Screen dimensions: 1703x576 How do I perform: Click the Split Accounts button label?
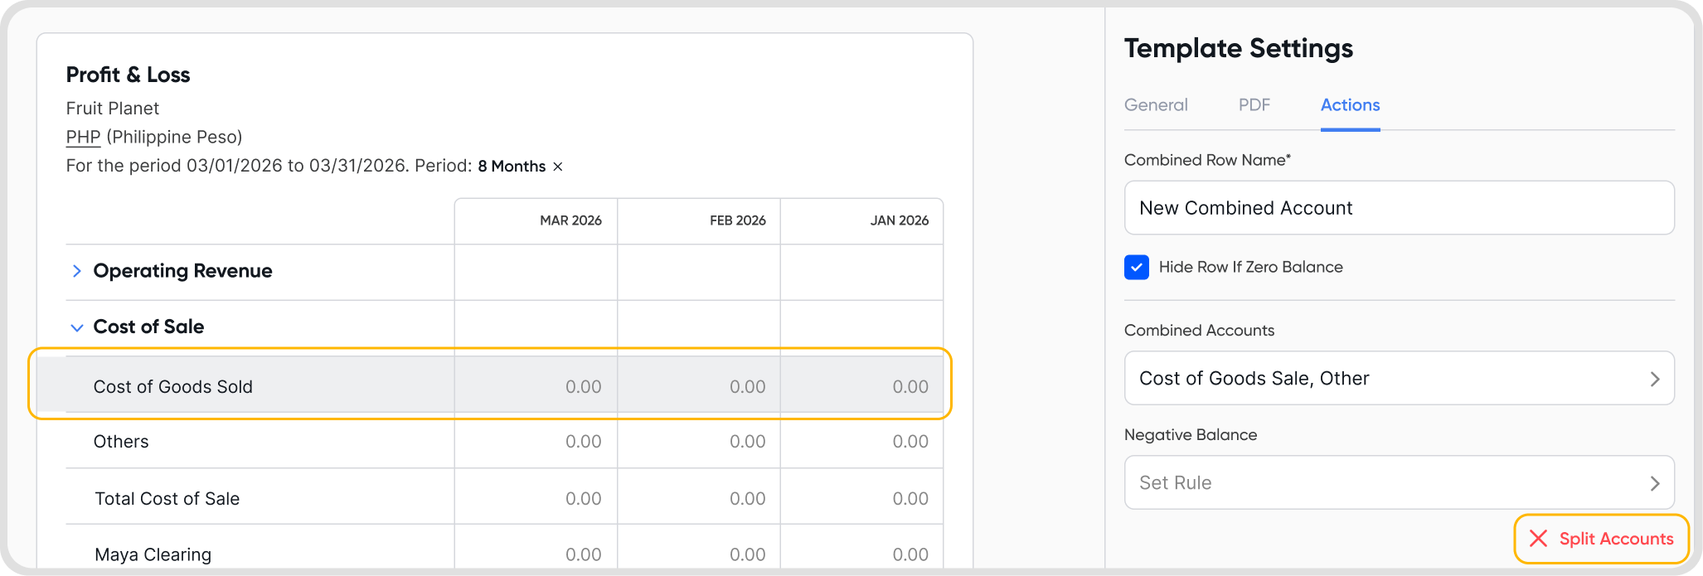[x=1616, y=539]
